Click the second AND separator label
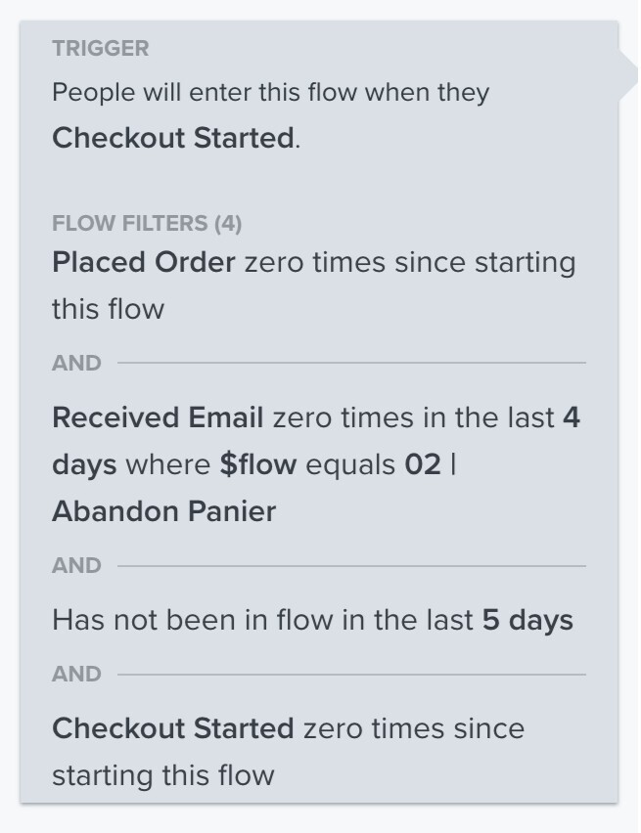 76,566
